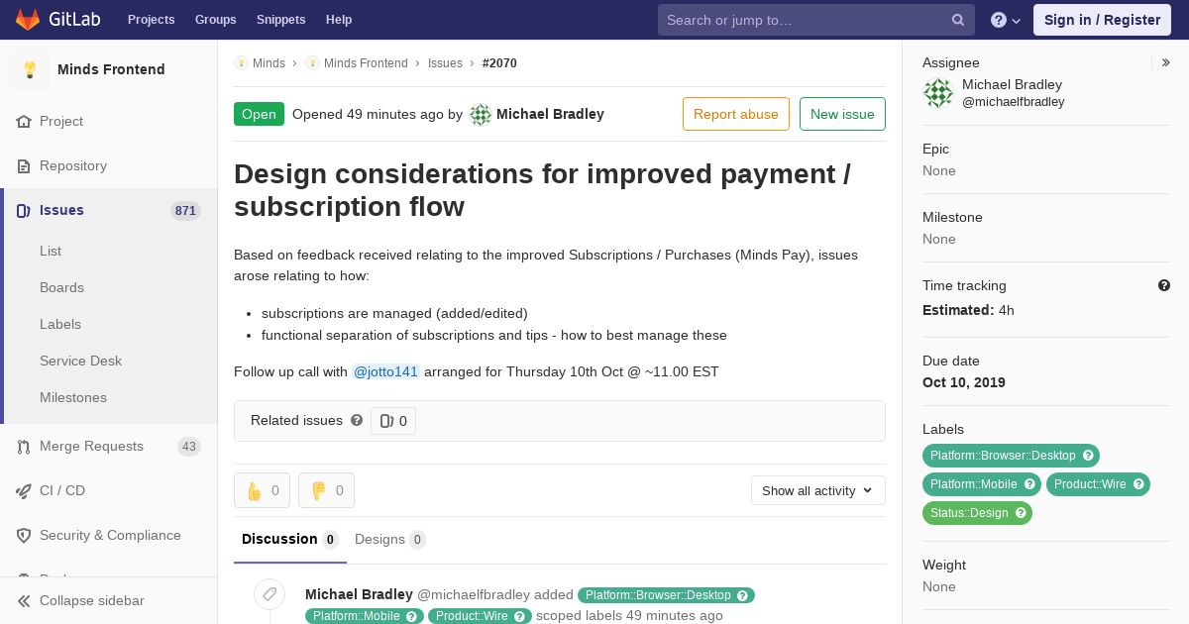The image size is (1189, 624).
Task: Open Service Desk
Action: click(80, 361)
